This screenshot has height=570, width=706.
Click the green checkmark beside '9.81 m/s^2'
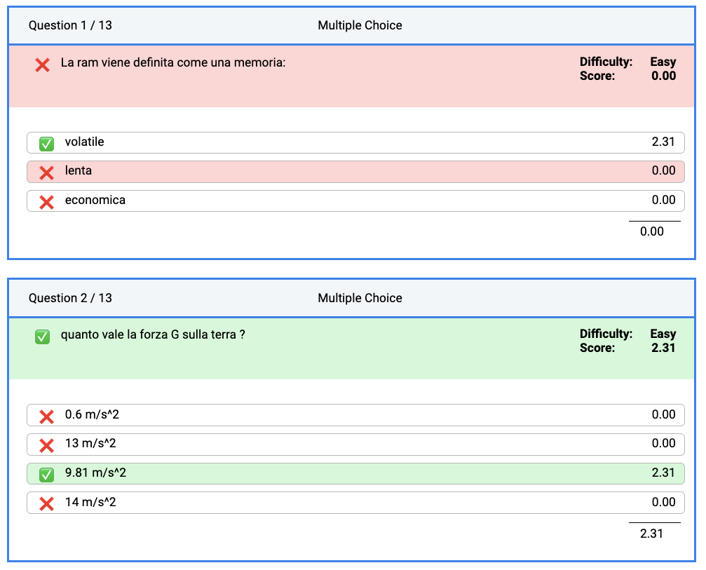click(46, 475)
